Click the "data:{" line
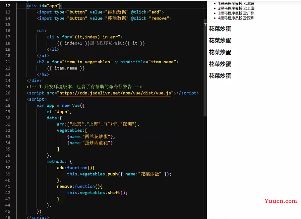 click(54, 118)
